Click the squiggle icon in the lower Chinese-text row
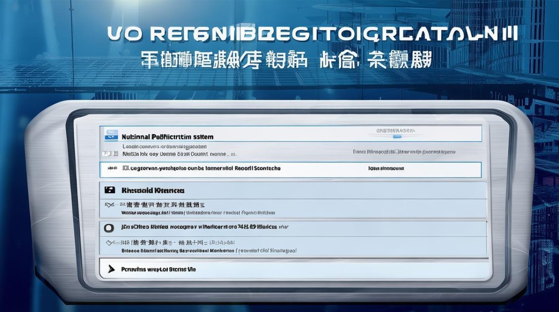The image size is (559, 312). click(110, 242)
